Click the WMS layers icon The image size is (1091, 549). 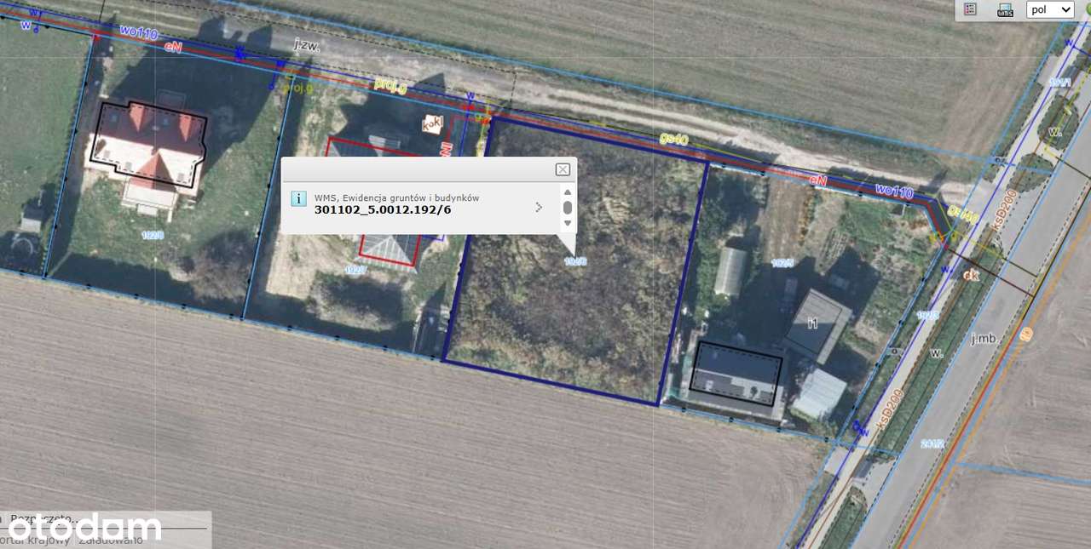tap(1006, 9)
